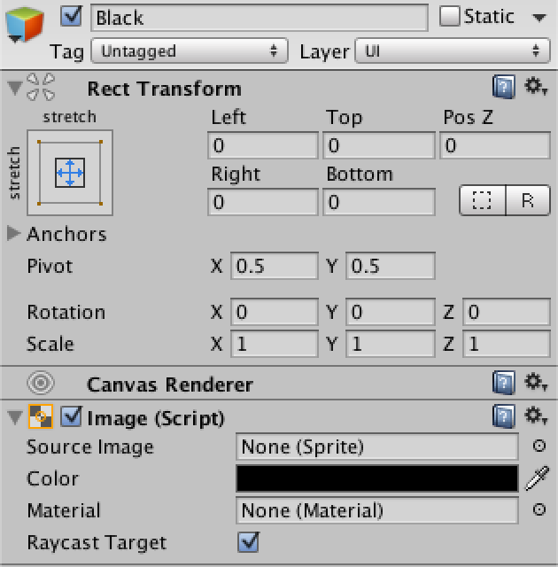
Task: Click the Scale label
Action: point(50,344)
